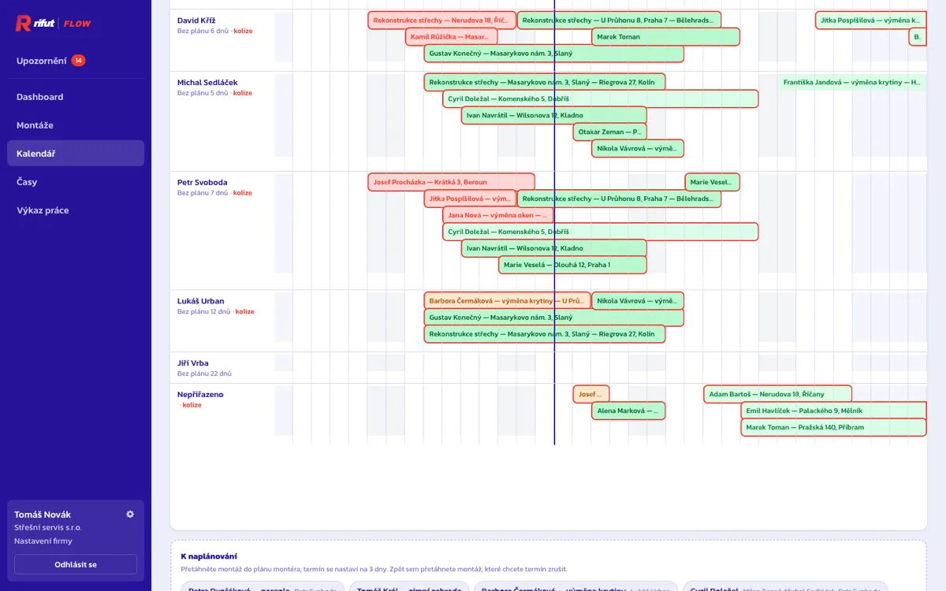Select worker David Kříž
The image size is (946, 591).
pyautogui.click(x=196, y=20)
